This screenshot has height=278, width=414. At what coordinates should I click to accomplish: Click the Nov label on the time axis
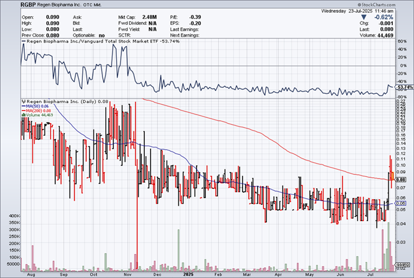127,275
